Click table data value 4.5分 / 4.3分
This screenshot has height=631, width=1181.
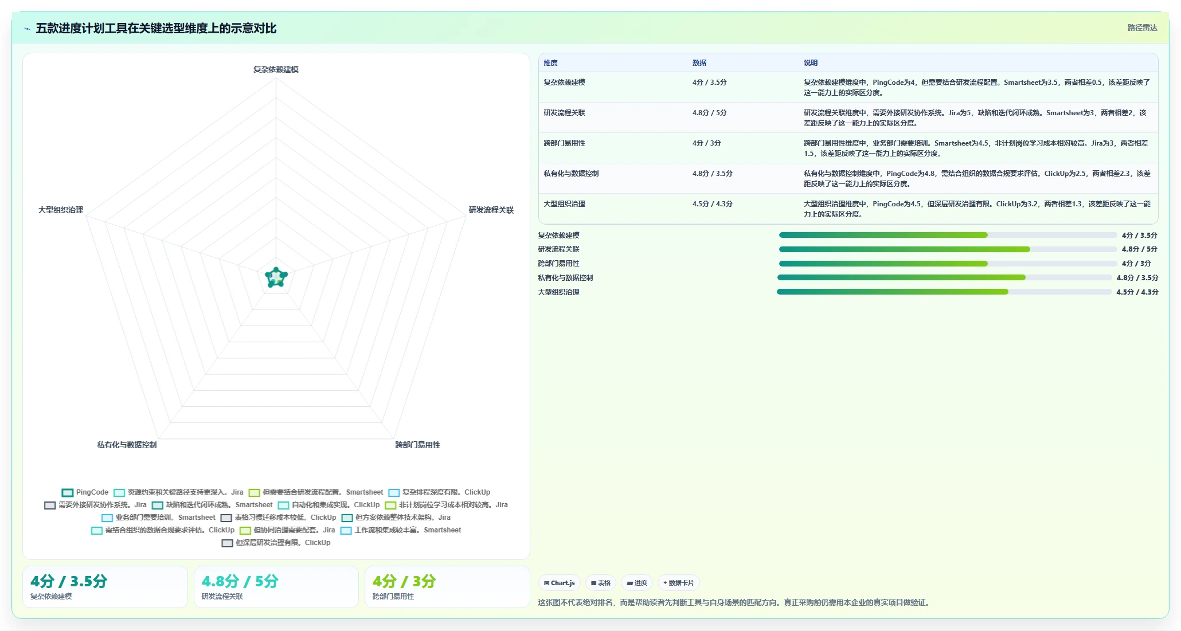point(712,204)
